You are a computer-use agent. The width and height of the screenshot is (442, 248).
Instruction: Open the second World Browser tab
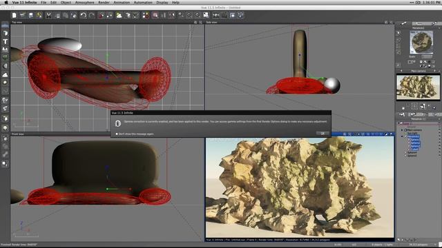[x=414, y=114]
